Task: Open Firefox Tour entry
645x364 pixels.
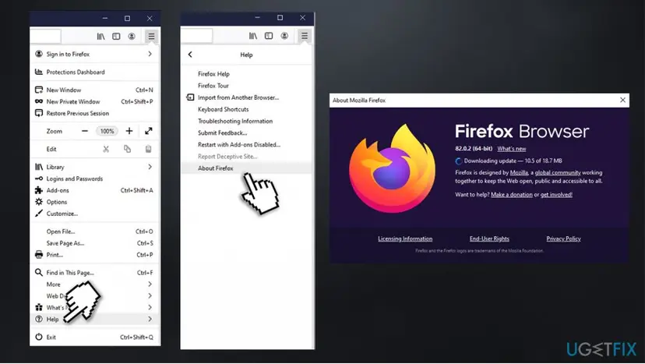Action: coord(247,86)
